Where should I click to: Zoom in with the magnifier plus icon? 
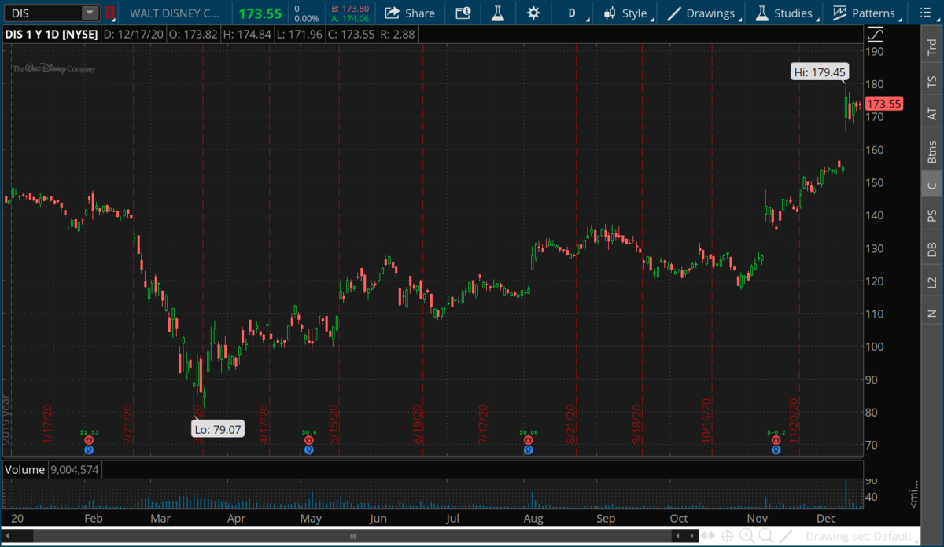(x=747, y=536)
